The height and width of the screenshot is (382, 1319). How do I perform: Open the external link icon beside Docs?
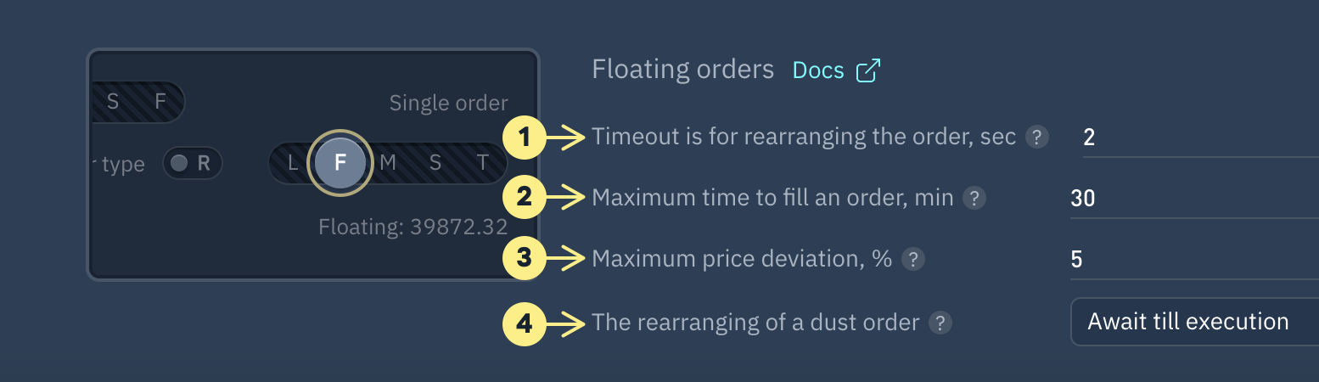[867, 70]
